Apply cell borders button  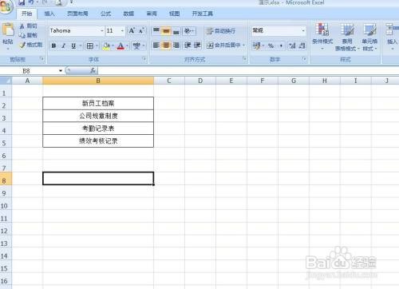[90, 46]
